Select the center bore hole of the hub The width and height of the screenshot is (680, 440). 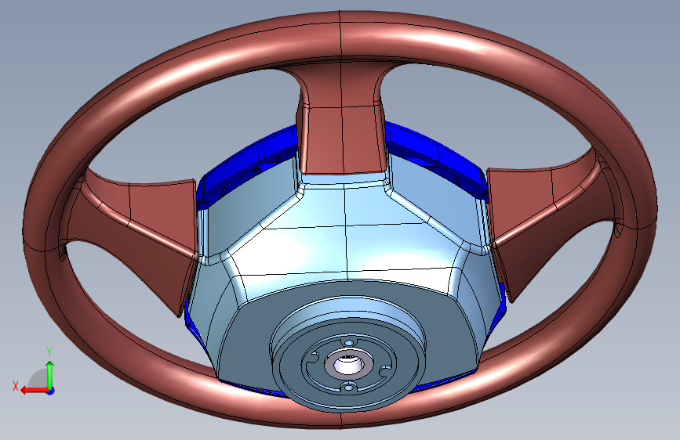pyautogui.click(x=348, y=364)
